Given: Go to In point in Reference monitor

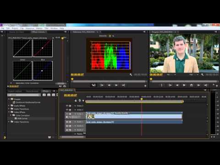Looking at the screenshot, I should 102,85.
